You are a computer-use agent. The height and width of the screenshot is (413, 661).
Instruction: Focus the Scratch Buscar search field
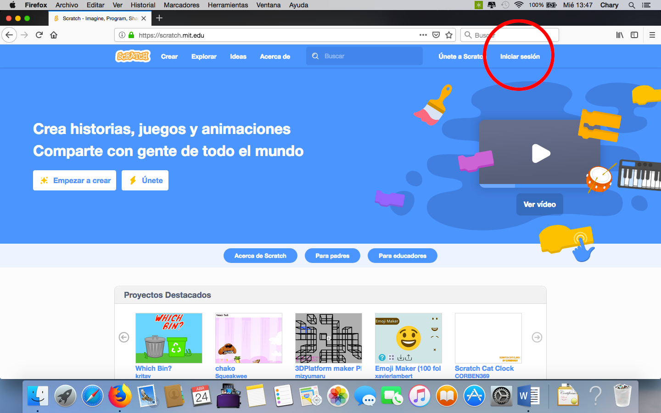364,56
